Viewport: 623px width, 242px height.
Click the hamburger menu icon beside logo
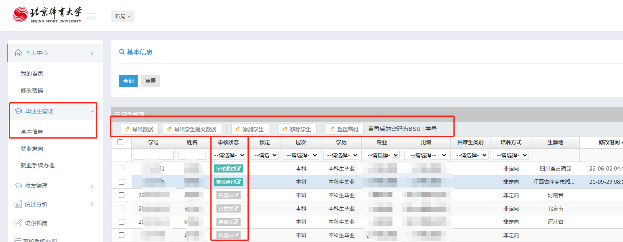91,16
